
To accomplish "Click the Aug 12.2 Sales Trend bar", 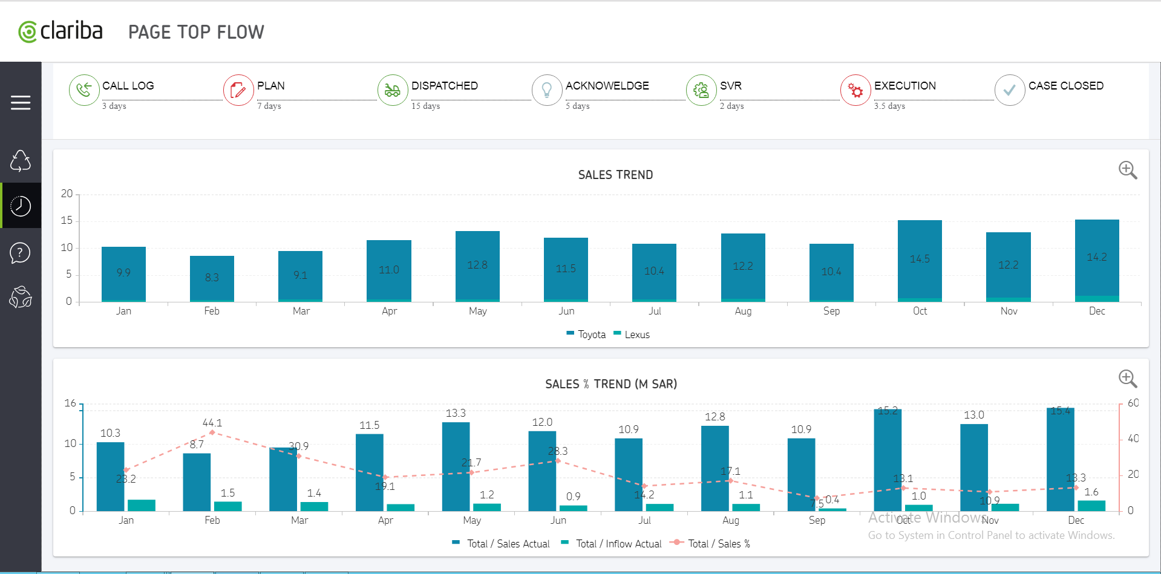I will pos(743,267).
